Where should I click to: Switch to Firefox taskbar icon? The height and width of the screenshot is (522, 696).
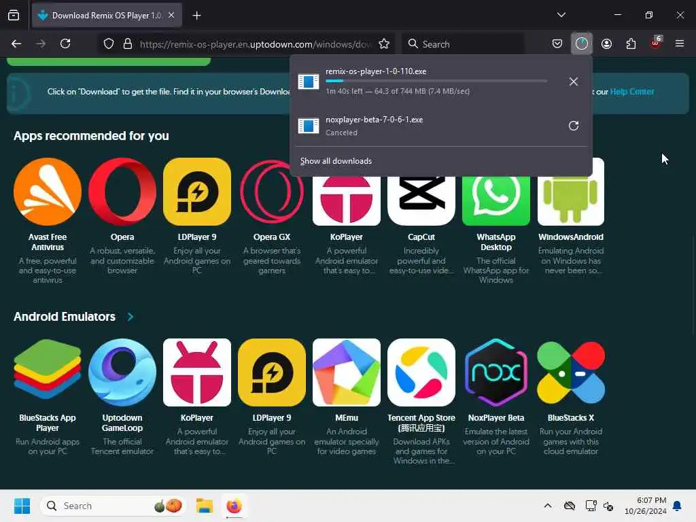click(x=234, y=506)
